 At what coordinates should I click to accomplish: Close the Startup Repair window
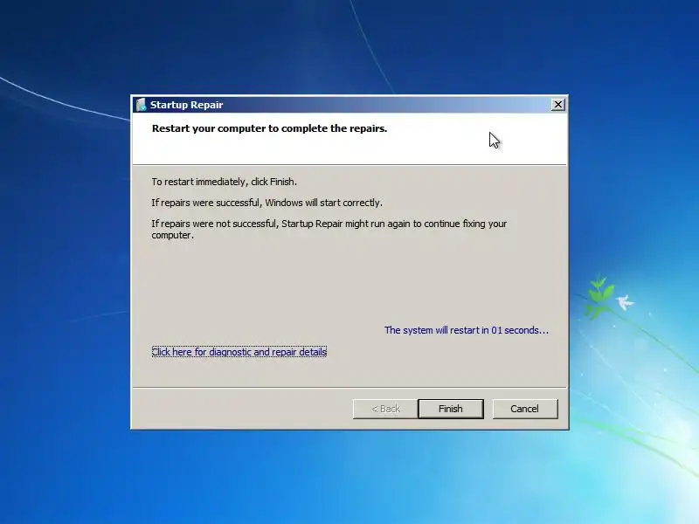[557, 105]
